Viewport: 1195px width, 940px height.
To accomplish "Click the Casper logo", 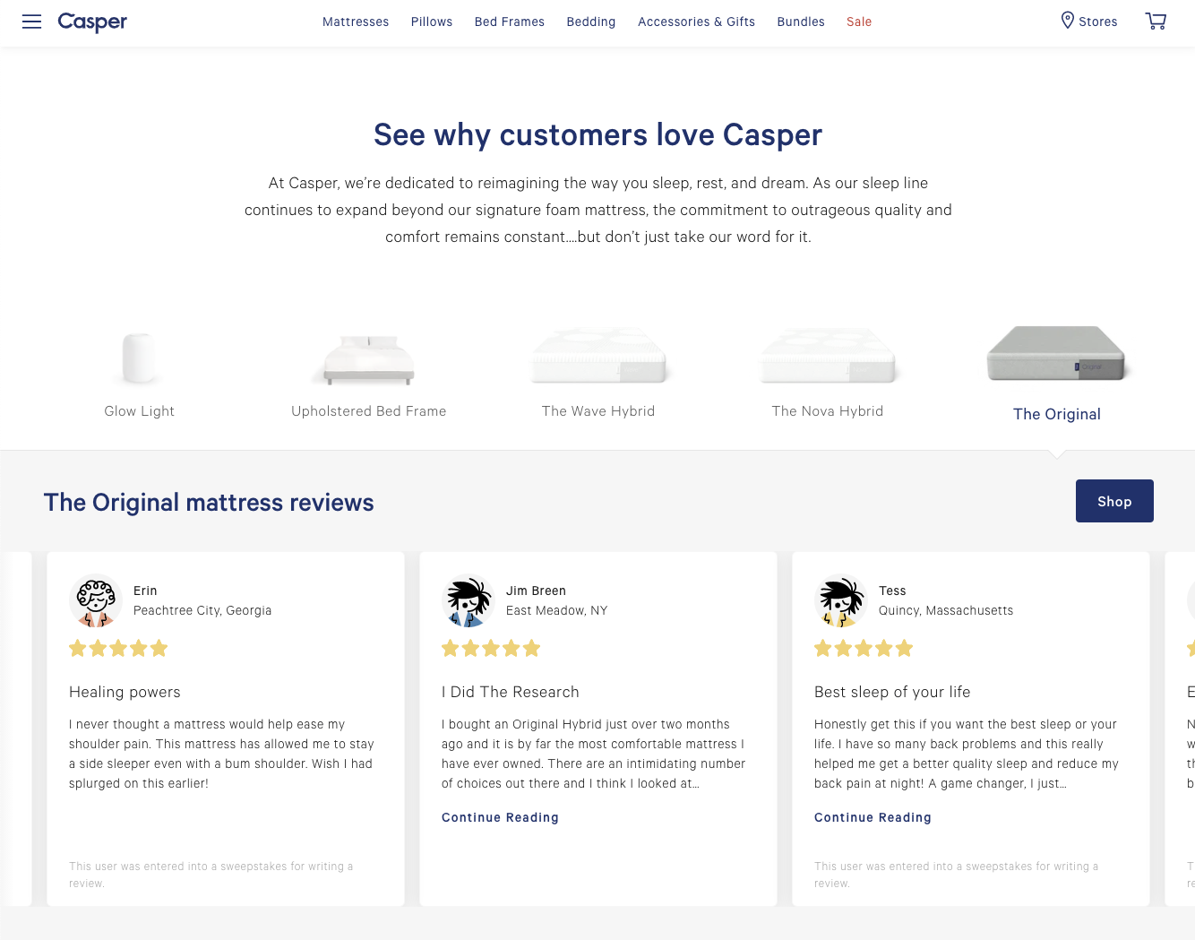I will click(x=92, y=22).
